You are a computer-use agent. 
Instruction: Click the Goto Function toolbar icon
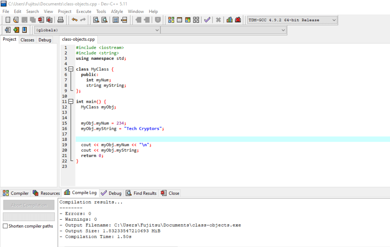116,20
